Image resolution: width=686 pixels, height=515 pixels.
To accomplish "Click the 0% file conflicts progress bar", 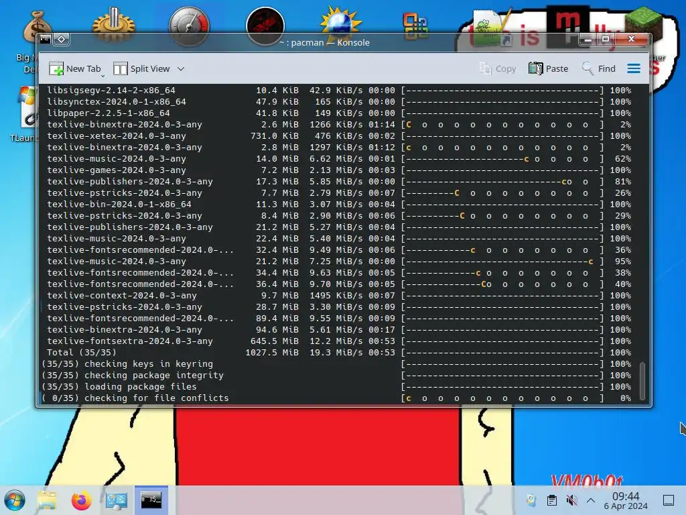I will pos(502,398).
